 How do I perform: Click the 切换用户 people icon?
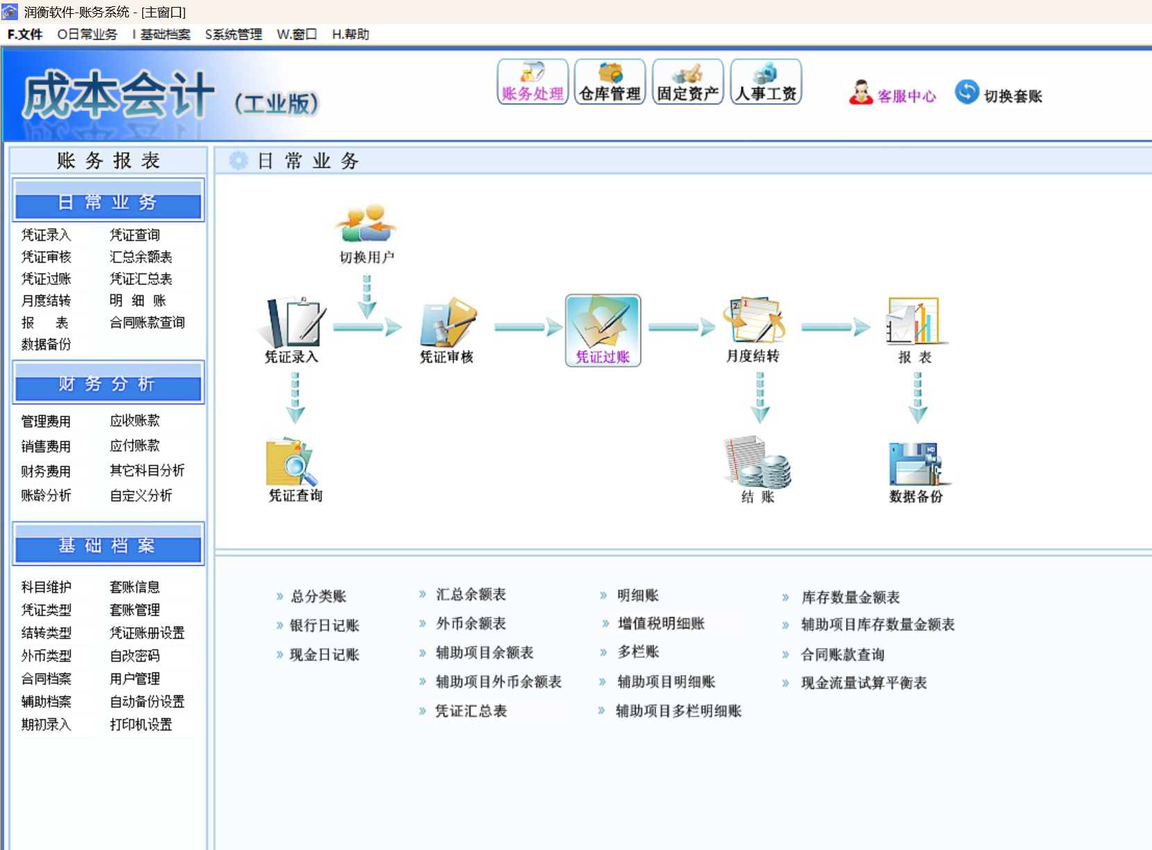click(x=366, y=224)
